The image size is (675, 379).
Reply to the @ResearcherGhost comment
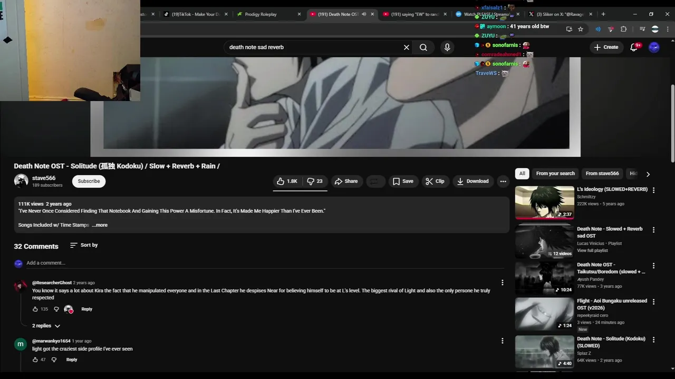click(86, 309)
